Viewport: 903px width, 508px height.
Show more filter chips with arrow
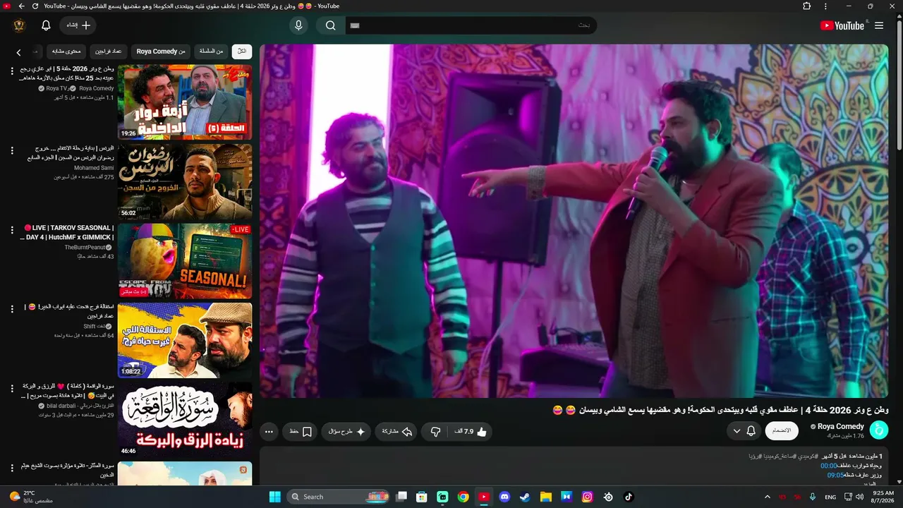19,52
